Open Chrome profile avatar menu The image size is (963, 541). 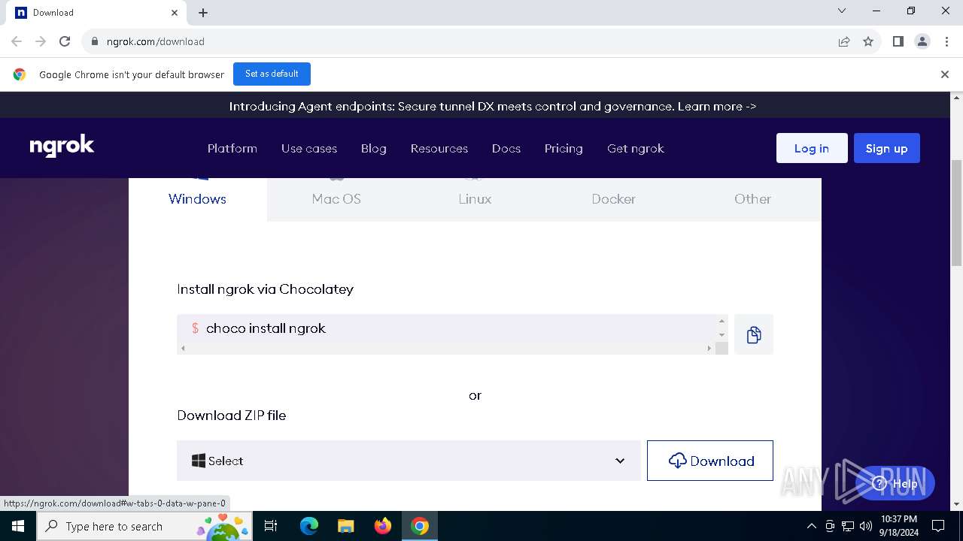coord(922,41)
